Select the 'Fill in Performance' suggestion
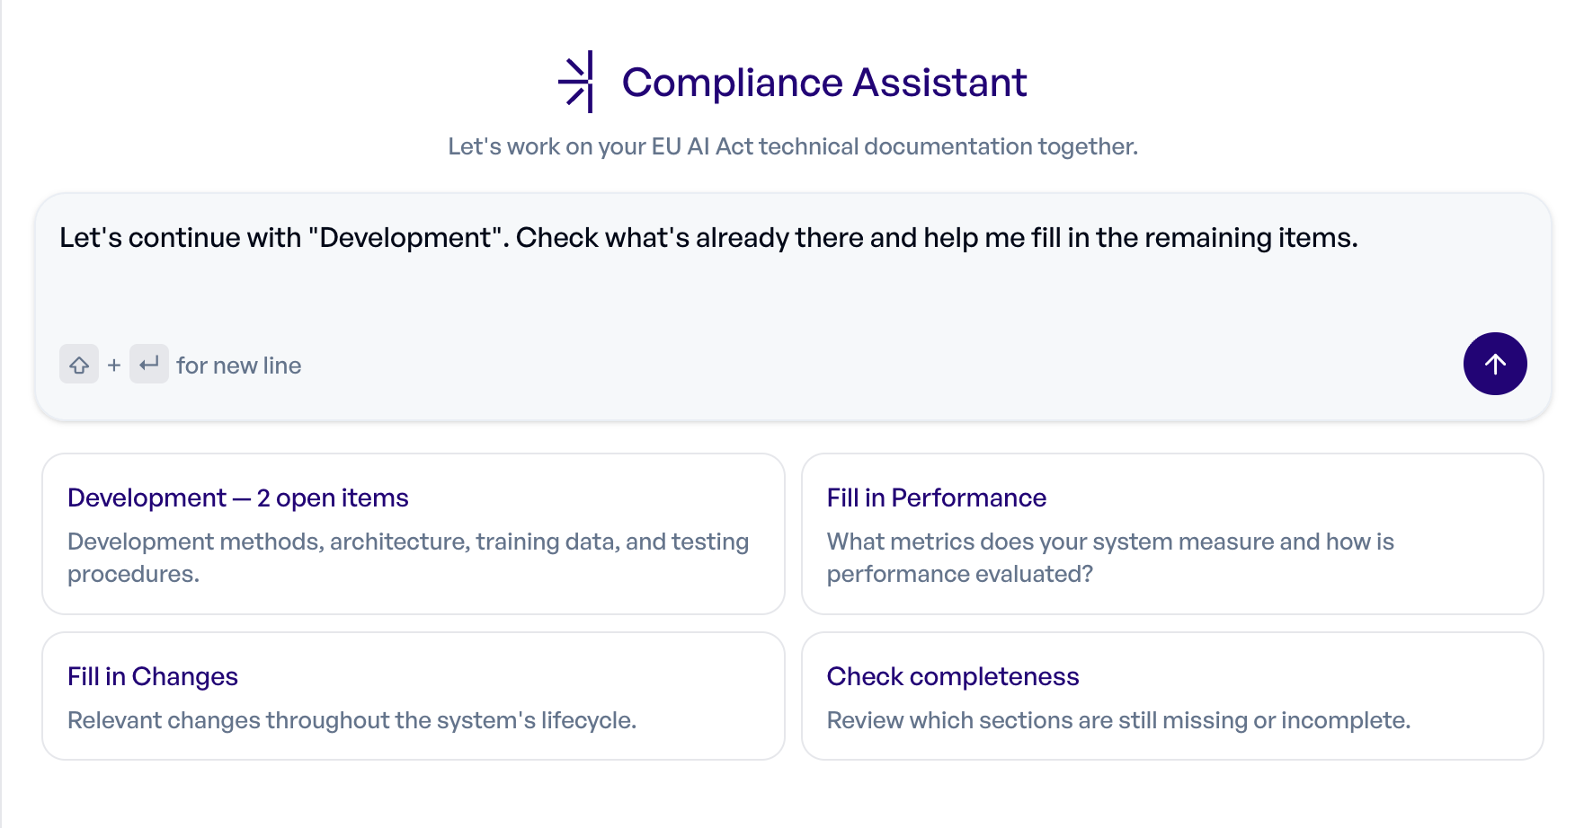The height and width of the screenshot is (828, 1584). (x=1173, y=533)
